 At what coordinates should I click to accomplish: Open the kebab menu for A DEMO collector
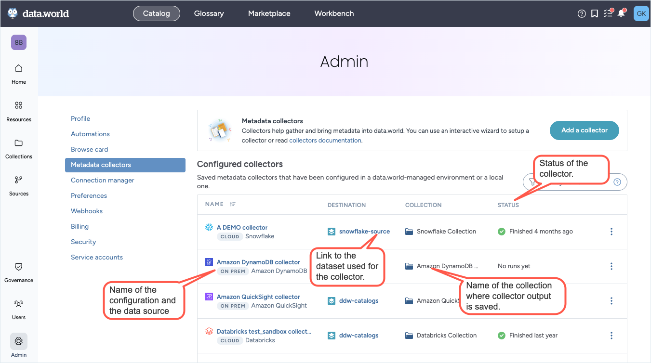click(611, 232)
